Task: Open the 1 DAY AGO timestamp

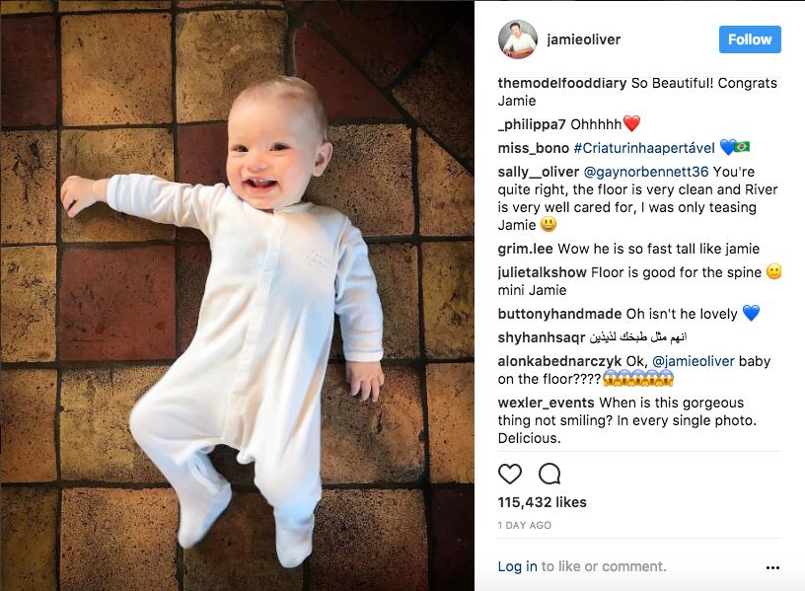Action: [524, 525]
